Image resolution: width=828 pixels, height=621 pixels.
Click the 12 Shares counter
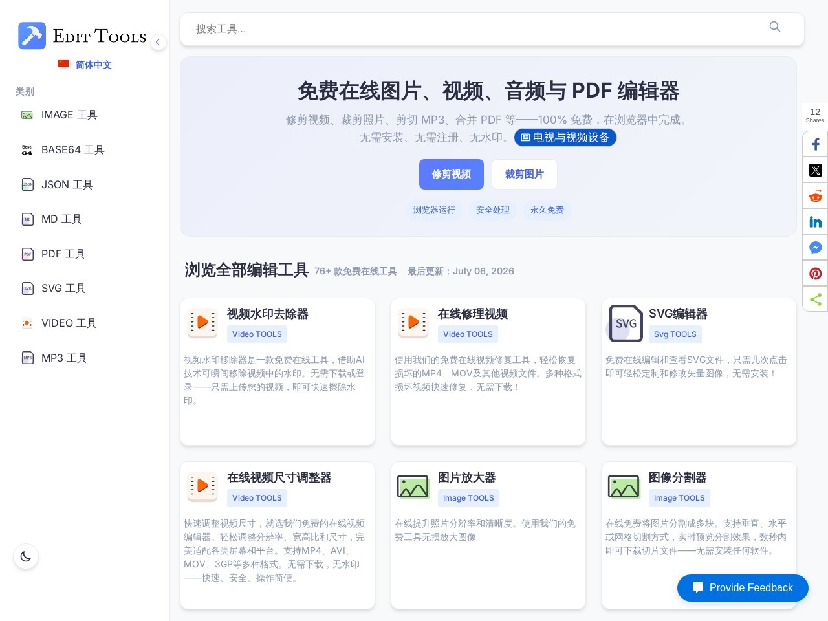tap(815, 115)
